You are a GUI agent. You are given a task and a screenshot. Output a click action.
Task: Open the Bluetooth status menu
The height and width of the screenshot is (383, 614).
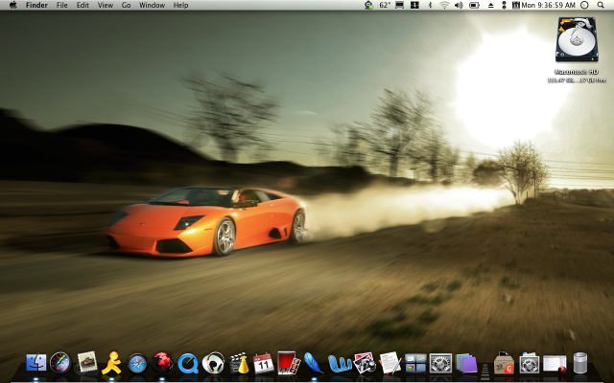click(430, 5)
